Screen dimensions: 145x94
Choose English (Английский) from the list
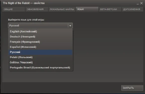tap(40, 31)
